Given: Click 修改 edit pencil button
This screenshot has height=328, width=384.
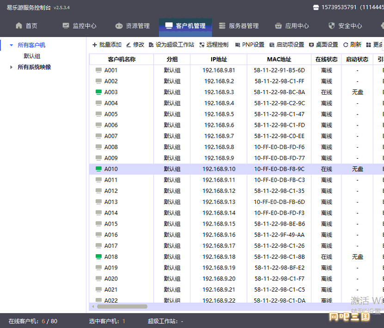Looking at the screenshot, I should coord(135,45).
